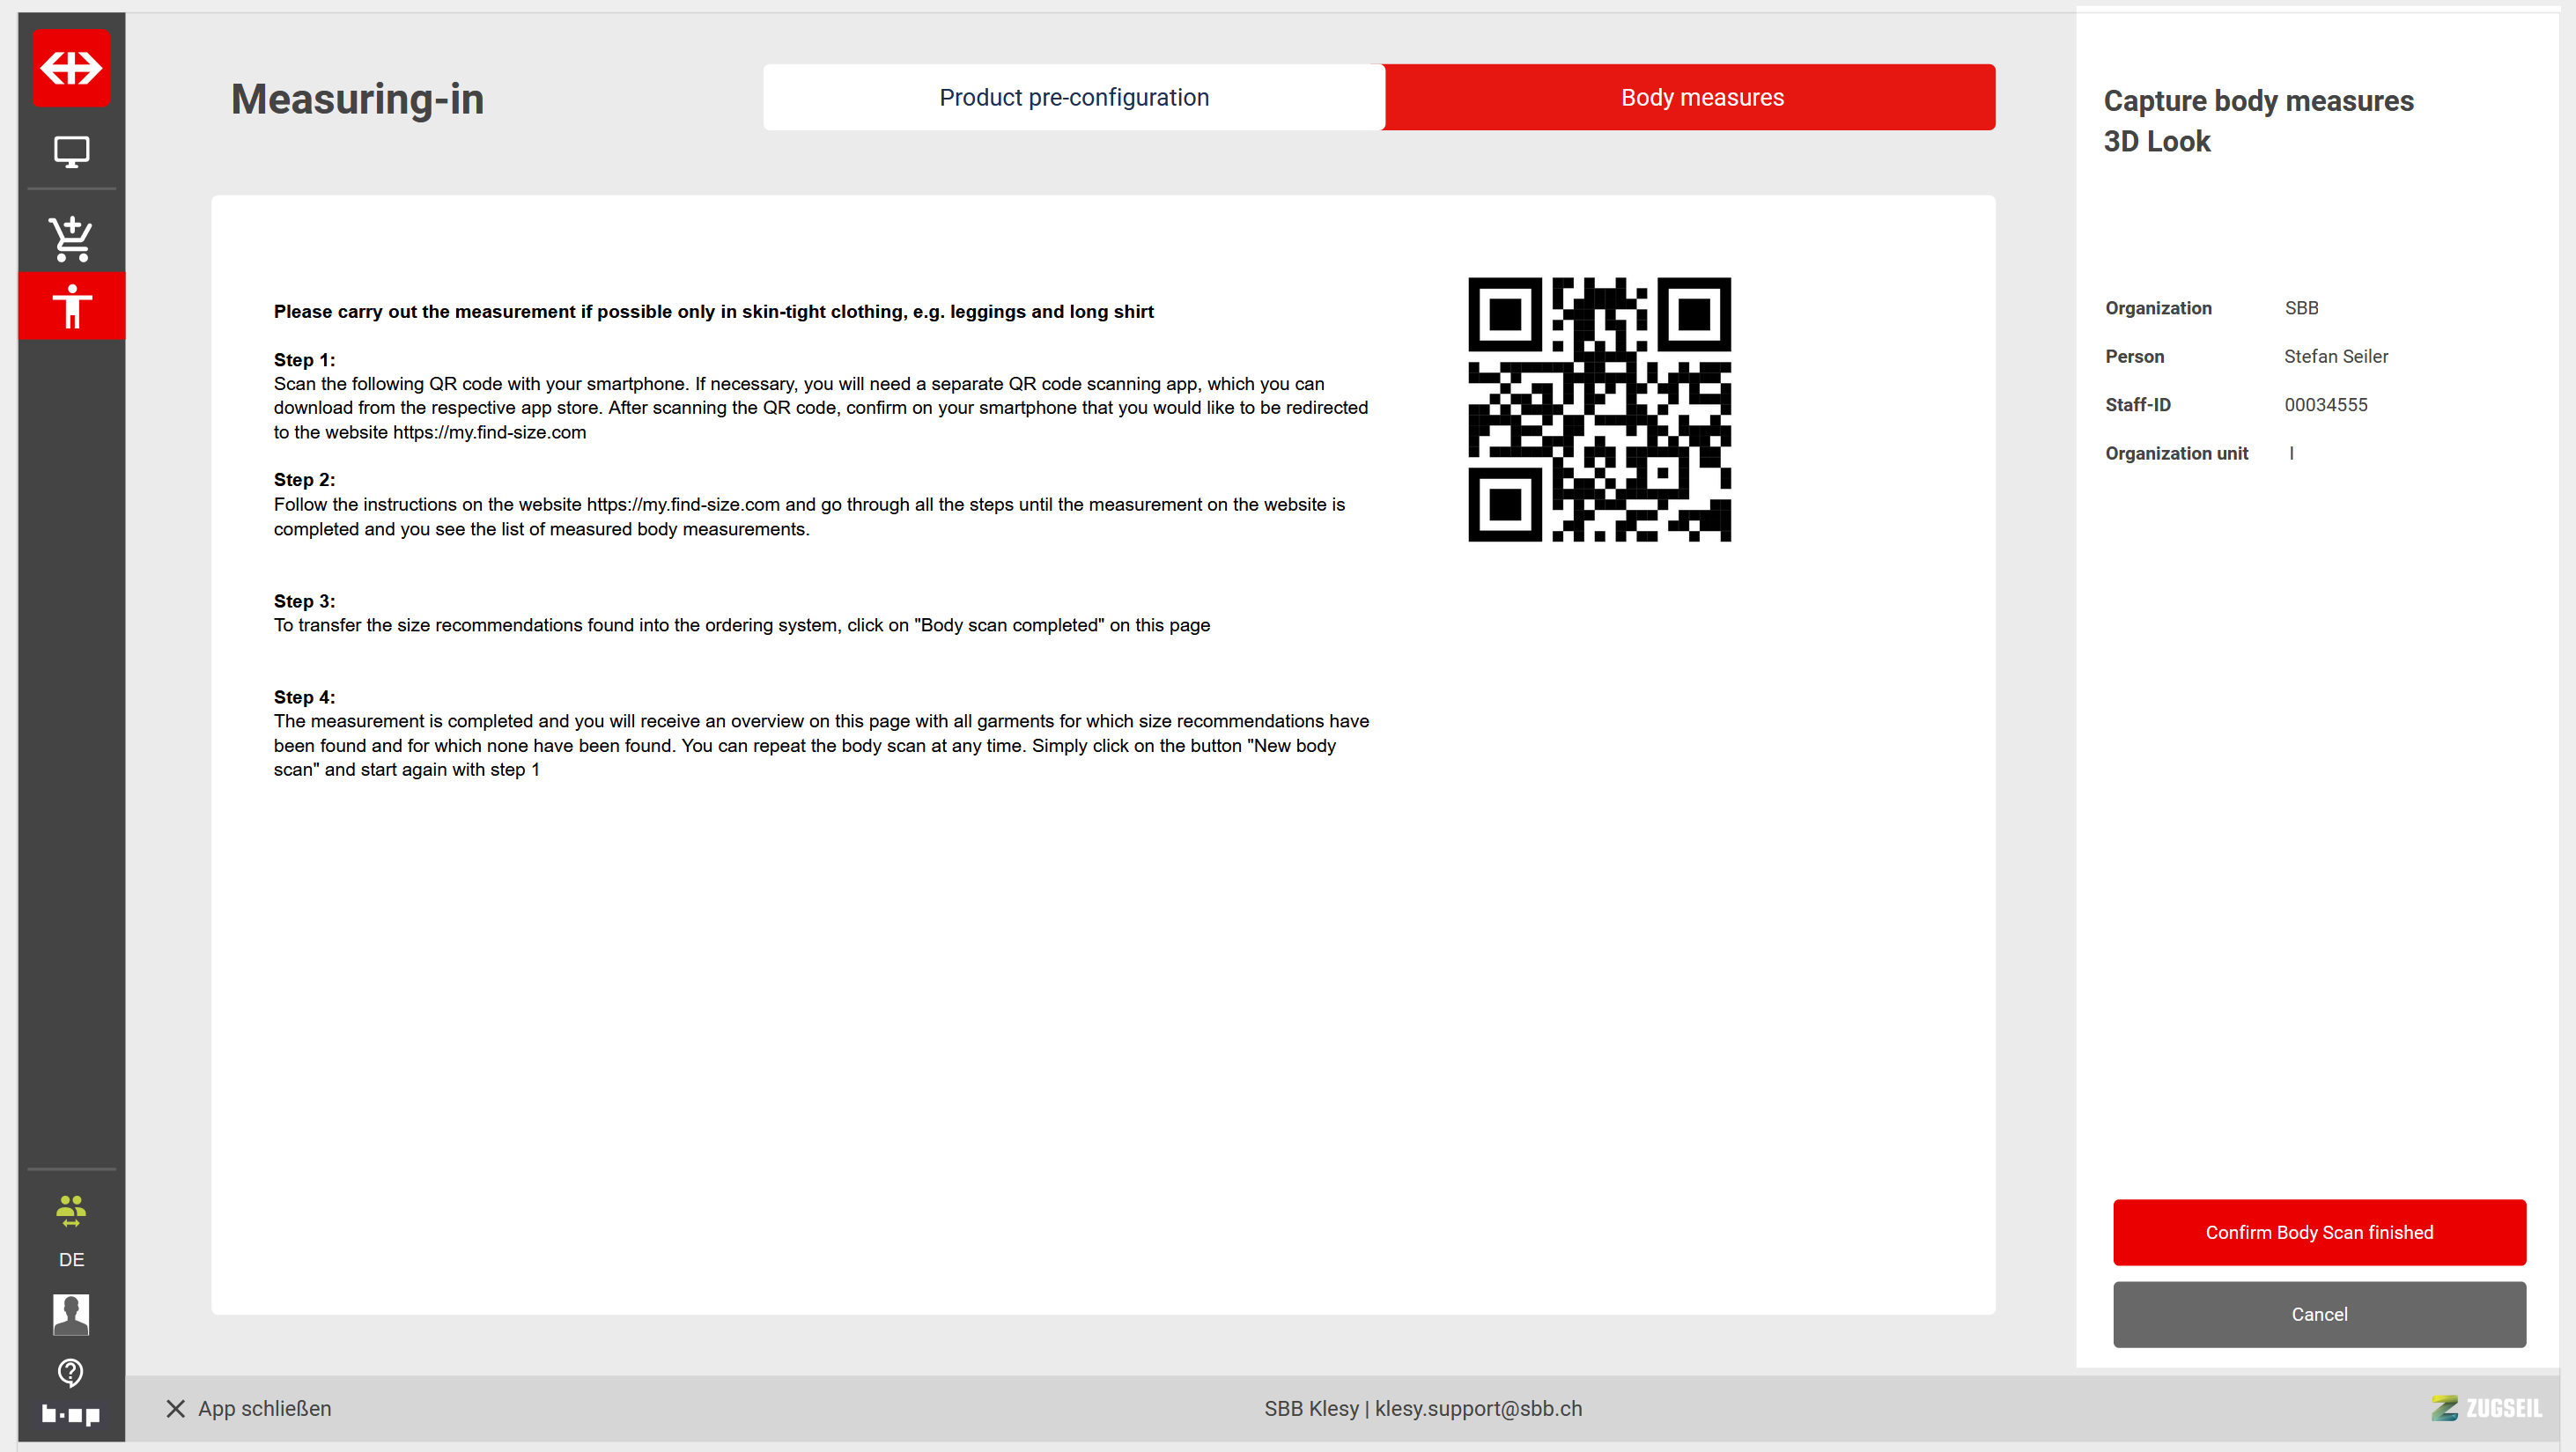The width and height of the screenshot is (2576, 1452).
Task: Click the klesy.support@sbb.ch footer text
Action: (x=1477, y=1408)
